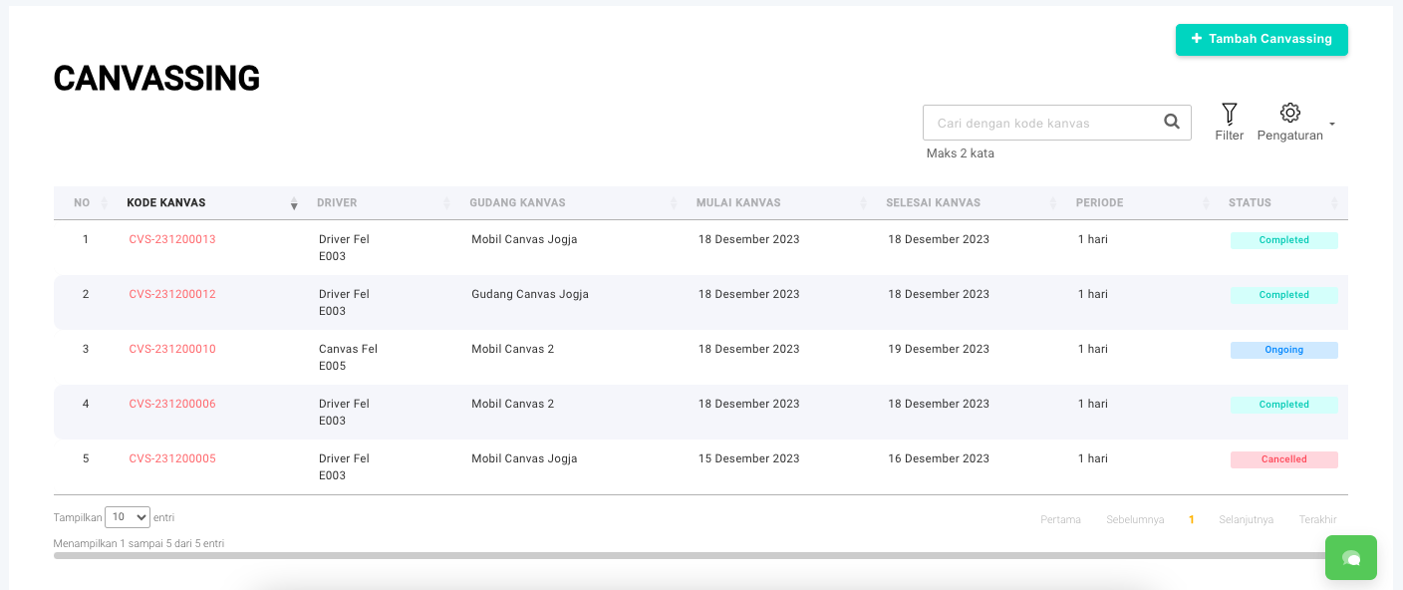The image size is (1403, 590).
Task: Open canvas code CVS-231200013
Action: coord(172,239)
